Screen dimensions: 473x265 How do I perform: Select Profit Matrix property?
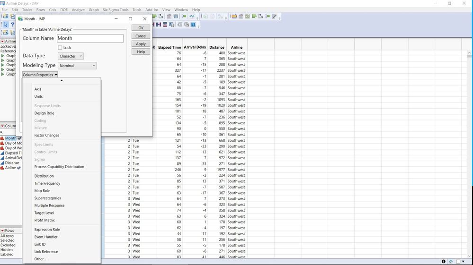pyautogui.click(x=45, y=220)
